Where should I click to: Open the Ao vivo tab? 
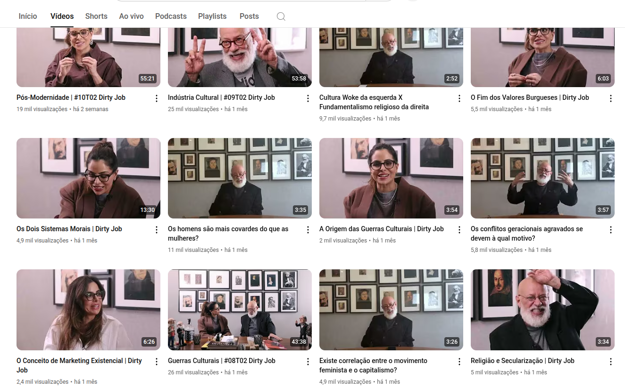pyautogui.click(x=131, y=16)
